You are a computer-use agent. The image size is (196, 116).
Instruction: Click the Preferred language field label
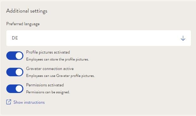pos(23,24)
